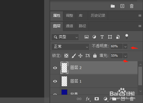The image size is (143, 103).
Task: Click layers list scrollbar thumb
Action: [140, 76]
